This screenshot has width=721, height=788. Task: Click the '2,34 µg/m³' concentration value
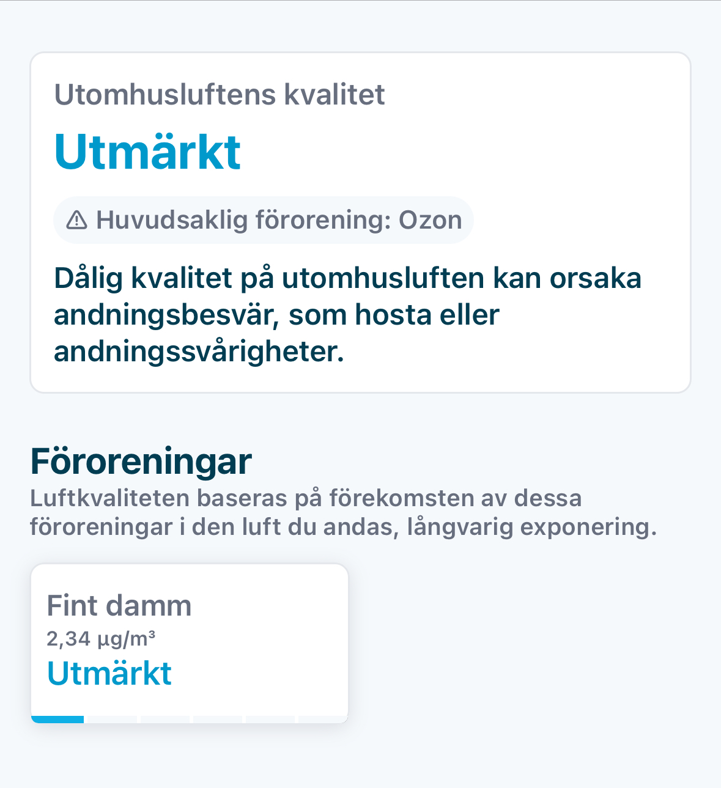point(101,639)
